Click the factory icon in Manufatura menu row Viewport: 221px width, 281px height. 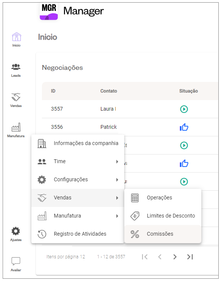point(42,216)
